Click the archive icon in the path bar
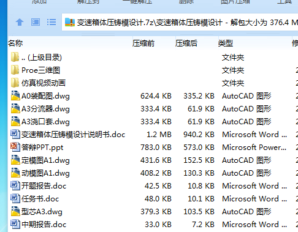This screenshot has height=232, width=298. pos(70,22)
